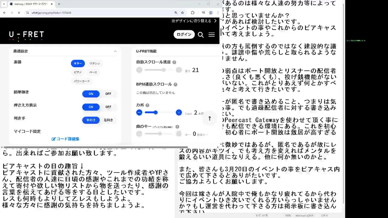Select ベース instrument
Image resolution: width=388 pixels, height=218 pixels.
pyautogui.click(x=93, y=72)
